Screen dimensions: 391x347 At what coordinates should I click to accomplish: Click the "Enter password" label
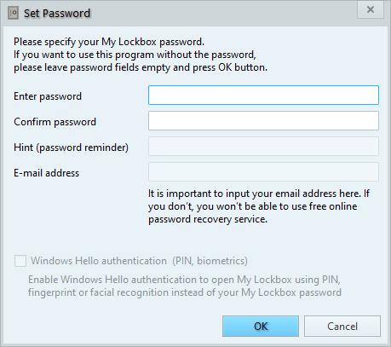[x=48, y=96]
